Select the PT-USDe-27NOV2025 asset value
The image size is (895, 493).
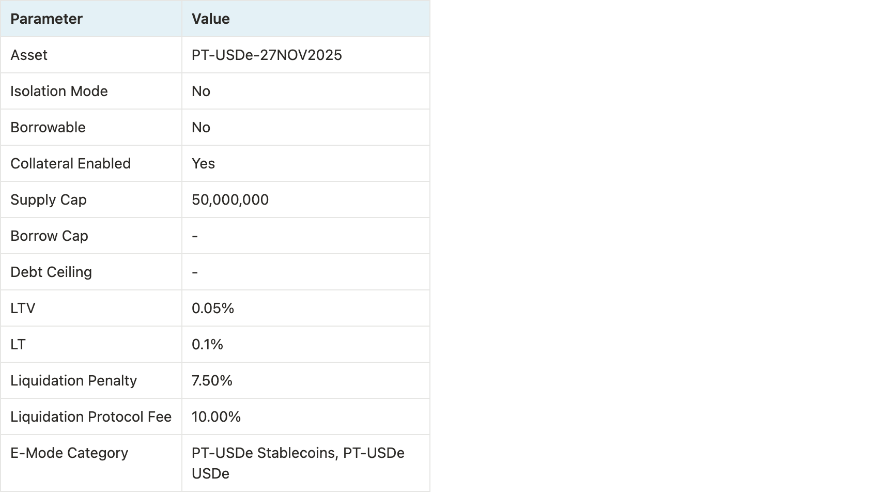[267, 55]
